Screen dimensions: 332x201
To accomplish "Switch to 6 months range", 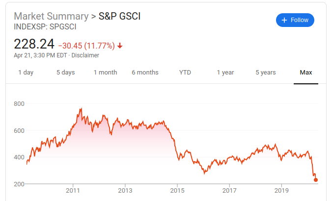I will 145,73.
